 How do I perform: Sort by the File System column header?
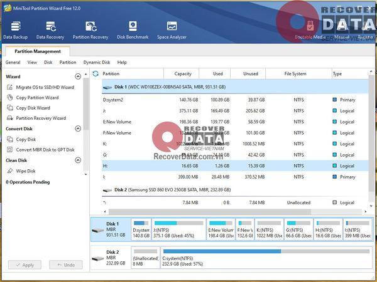[x=298, y=73]
